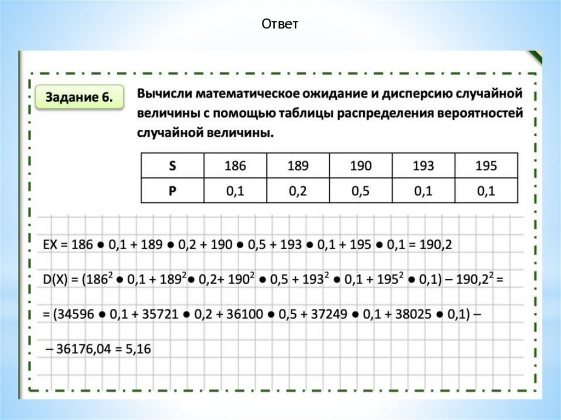Screen dimensions: 561x420
Task: Click the 'Ответ' slide title
Action: 280,24
